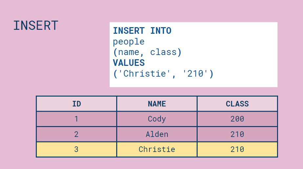303x169 pixels.
Task: Click the NAME column header
Action: (x=157, y=104)
